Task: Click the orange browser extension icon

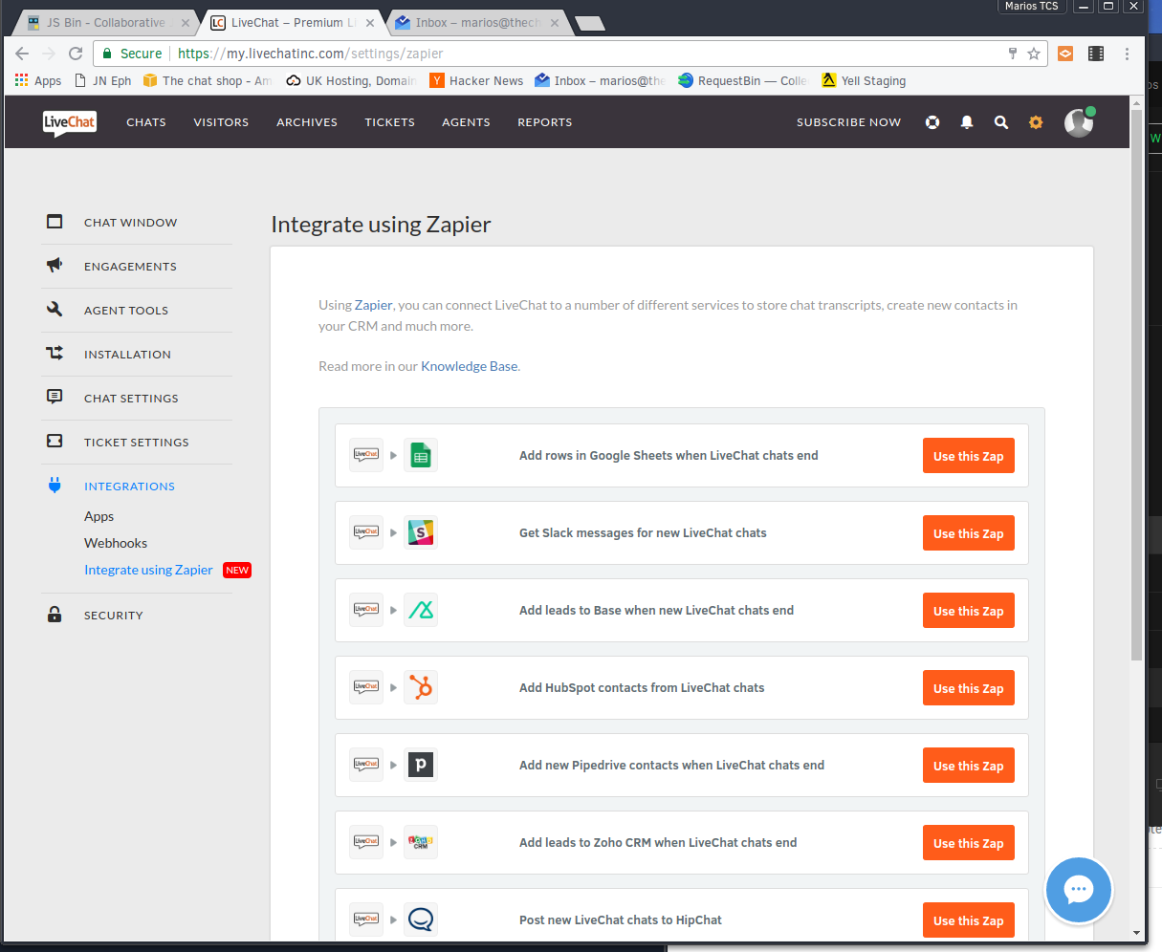Action: click(1065, 54)
